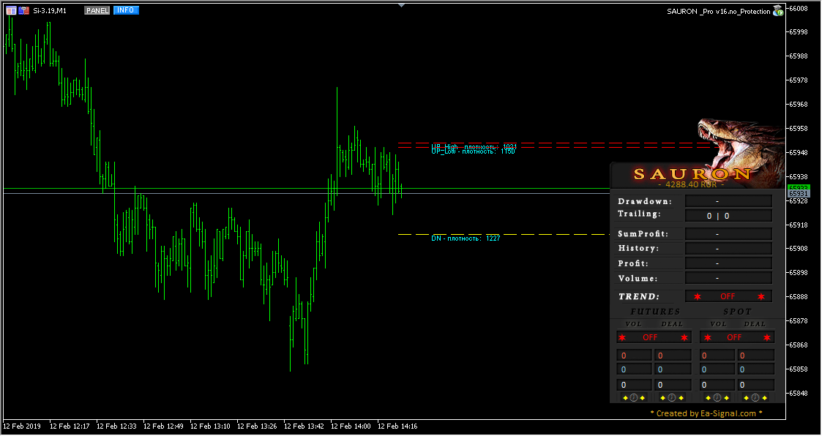Click the UP_High density label
This screenshot has height=436, width=822.
tap(474, 146)
